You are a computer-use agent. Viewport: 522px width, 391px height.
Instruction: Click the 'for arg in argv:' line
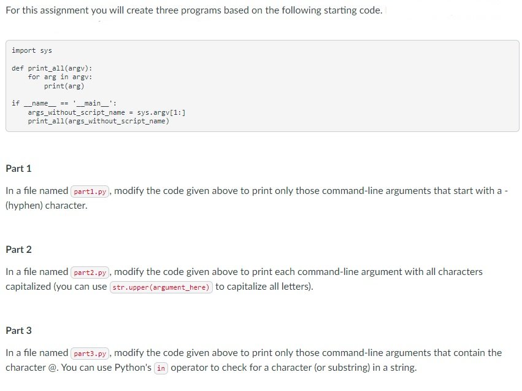[x=60, y=77]
